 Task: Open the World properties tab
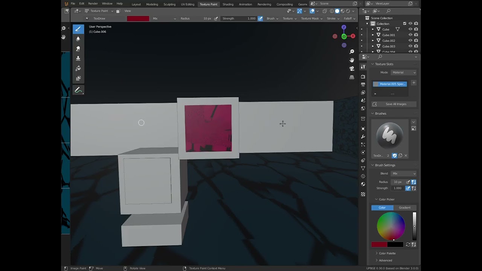tap(363, 108)
